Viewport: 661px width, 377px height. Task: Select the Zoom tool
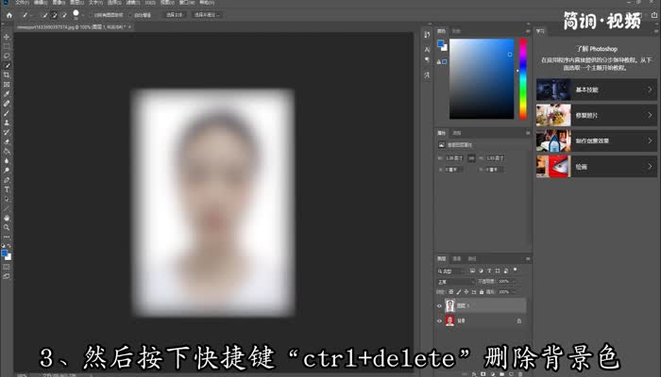[x=7, y=228]
